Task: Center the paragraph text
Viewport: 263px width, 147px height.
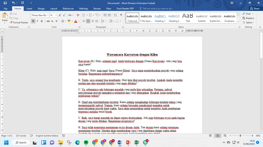Action: click(88, 21)
